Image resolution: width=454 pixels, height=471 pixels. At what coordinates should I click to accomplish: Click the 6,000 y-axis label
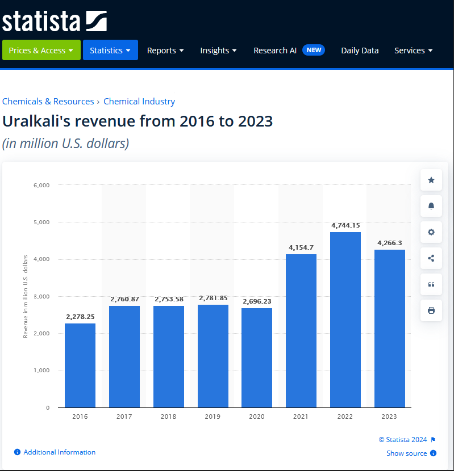[x=41, y=186]
